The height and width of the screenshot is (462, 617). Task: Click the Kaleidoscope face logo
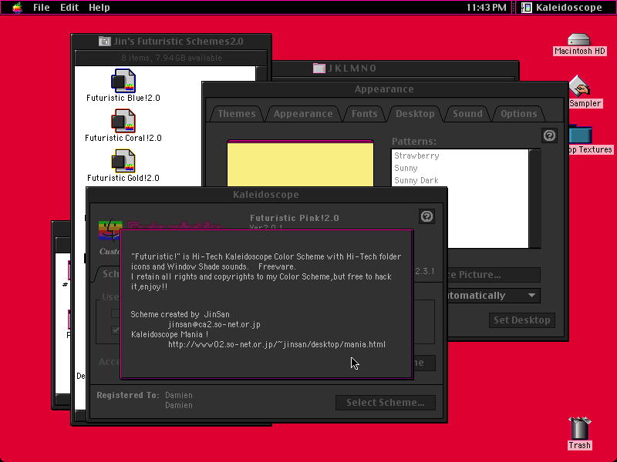[110, 229]
